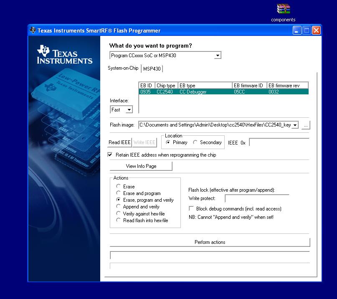Click the EB firmware ID column header
The image size is (337, 299).
[x=250, y=86]
